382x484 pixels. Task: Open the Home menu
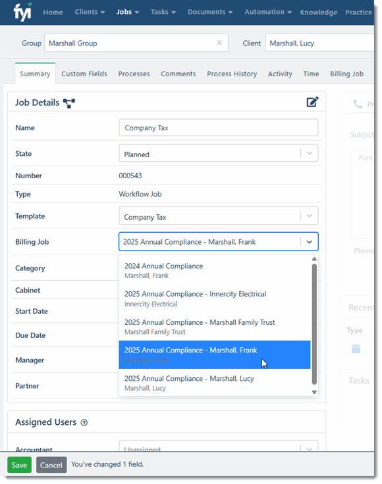(x=53, y=12)
